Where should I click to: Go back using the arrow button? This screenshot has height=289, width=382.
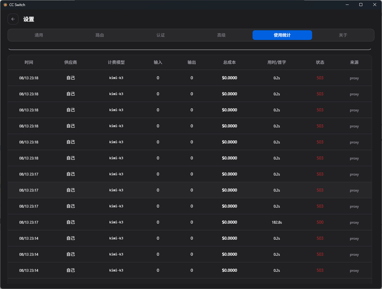[x=13, y=19]
